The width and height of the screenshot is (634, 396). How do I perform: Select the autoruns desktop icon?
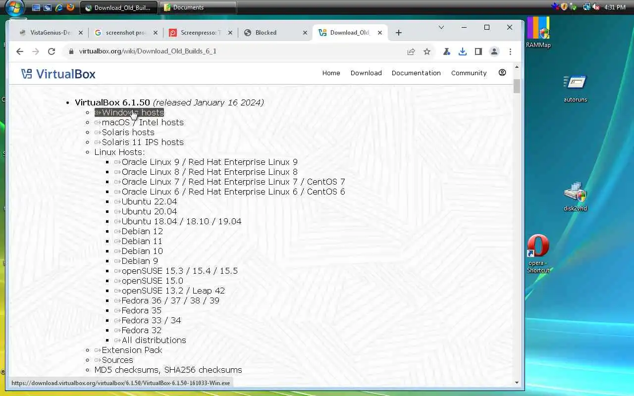click(x=575, y=88)
